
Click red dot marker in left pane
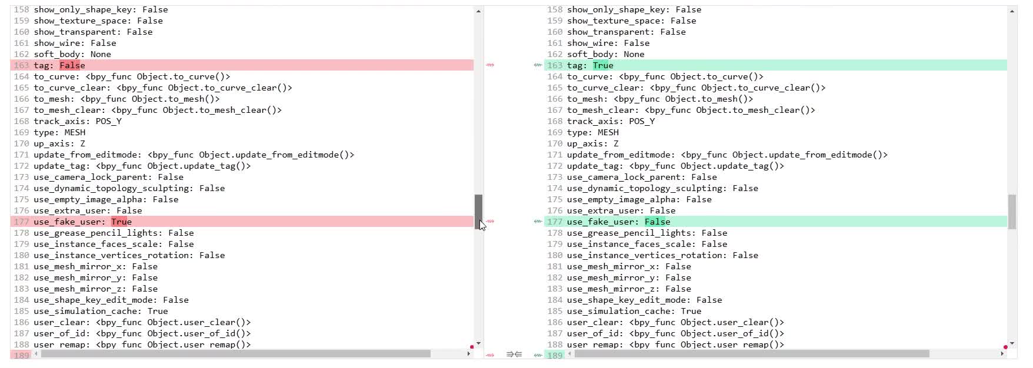tap(472, 347)
